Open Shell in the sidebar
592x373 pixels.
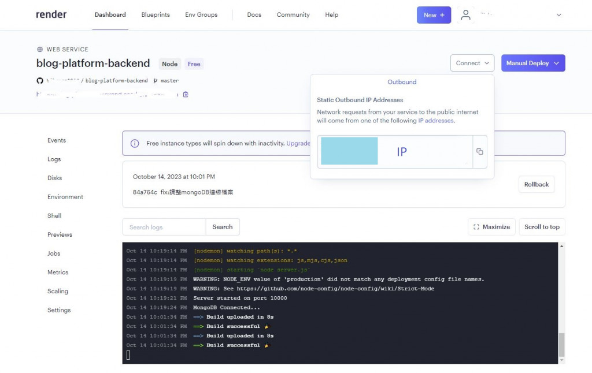click(x=54, y=216)
